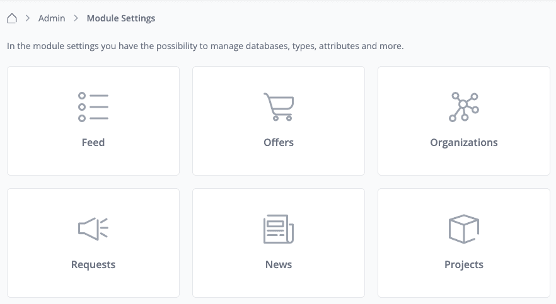Screen dimensions: 556x304
Task: Click the Requests megaphone icon
Action: 93,228
